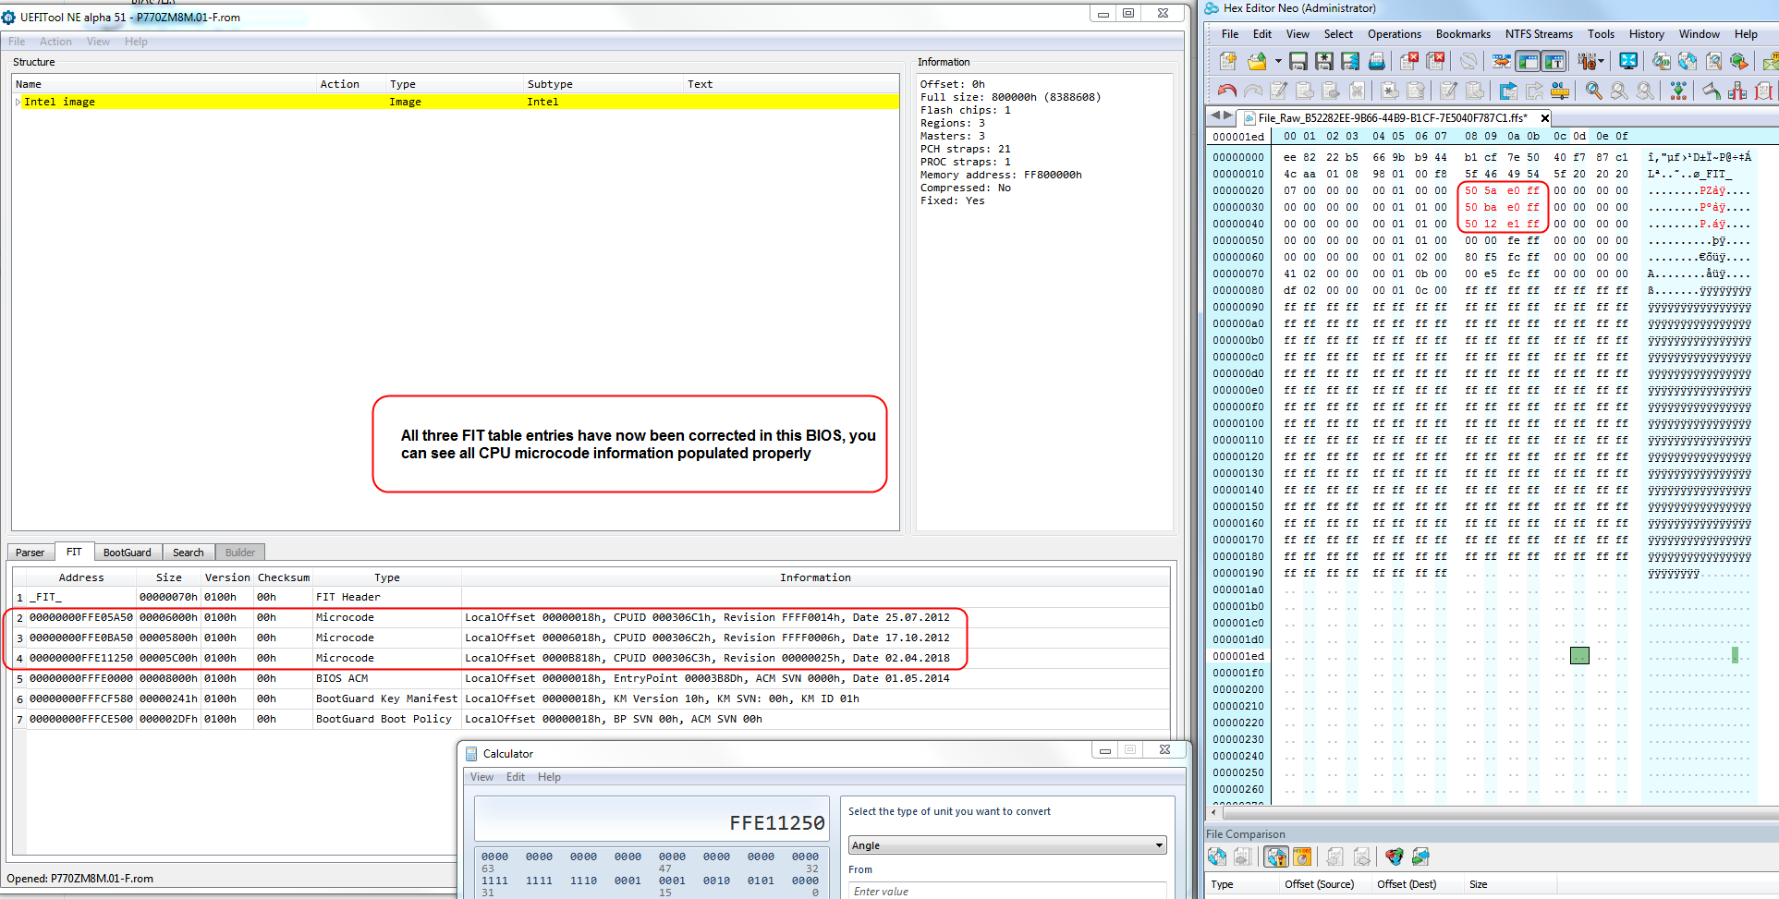Click the orange arrows window swap icon
The height and width of the screenshot is (899, 1779).
[x=1502, y=61]
